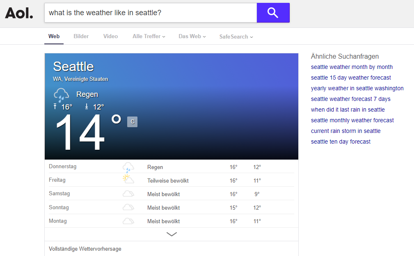
Task: Open when did it last rain in seattle
Action: pos(348,110)
